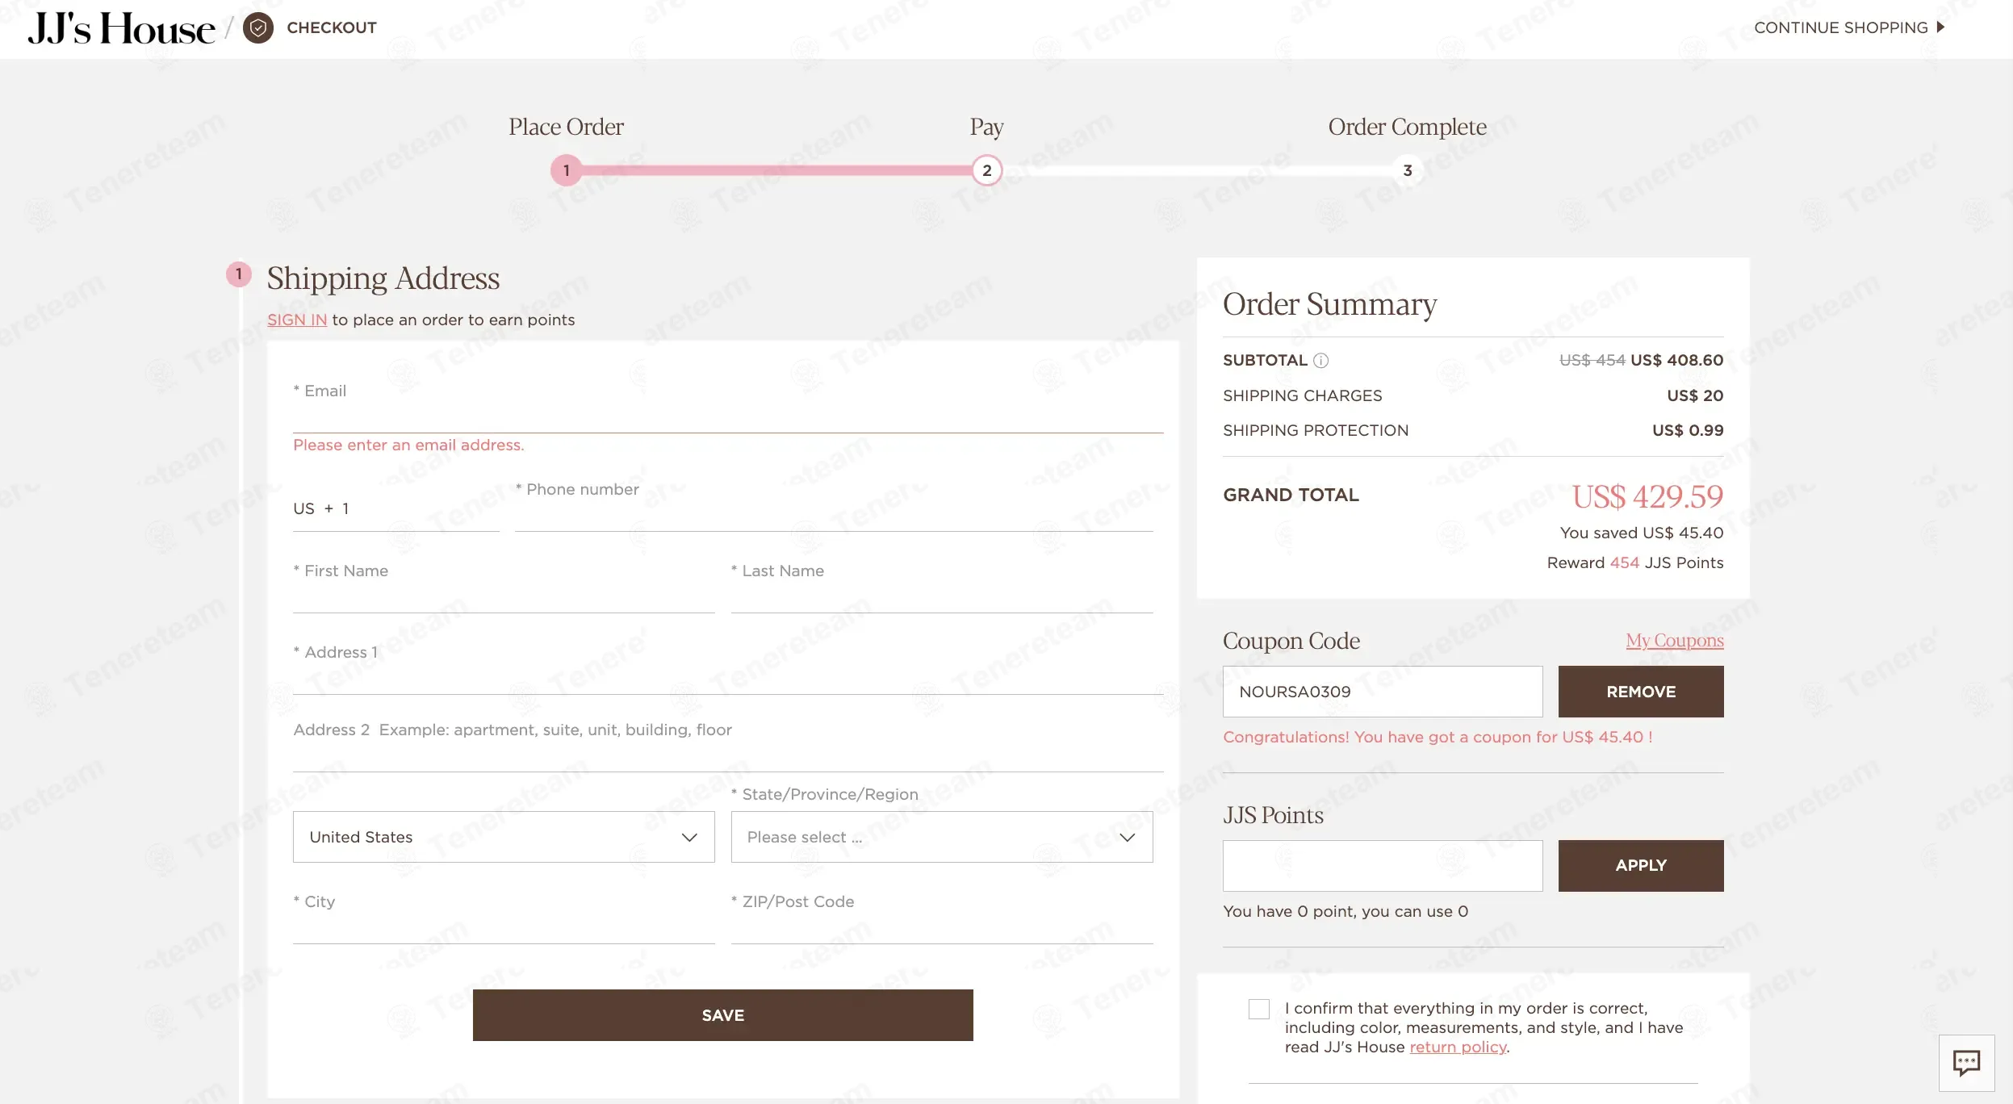Screen dimensions: 2013x1104
Task: Focus the Email input field
Action: click(x=726, y=416)
